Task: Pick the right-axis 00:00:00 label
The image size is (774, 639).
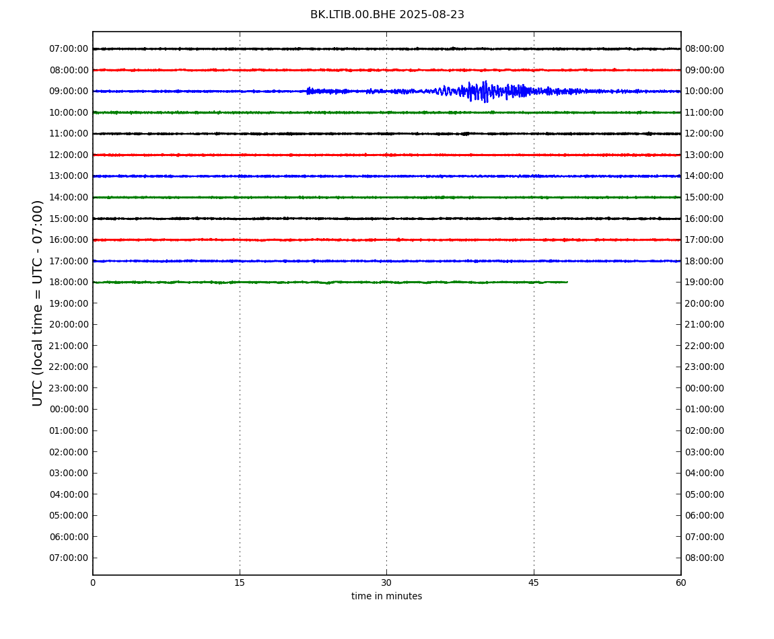Action: pos(705,388)
